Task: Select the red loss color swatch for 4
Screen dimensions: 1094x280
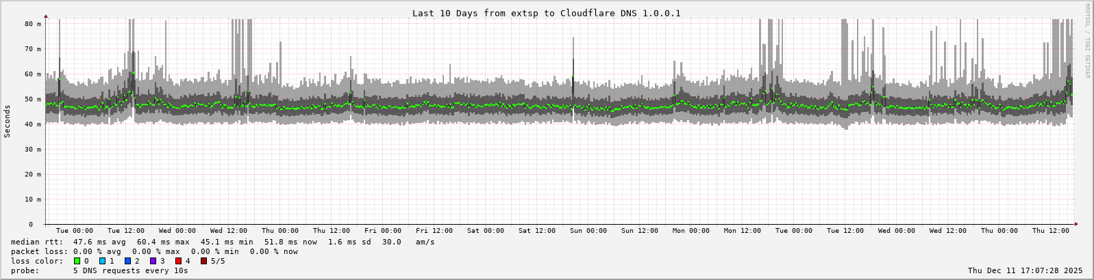Action: point(178,261)
